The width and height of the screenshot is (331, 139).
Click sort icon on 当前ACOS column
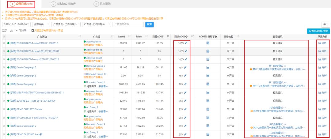click(168, 36)
